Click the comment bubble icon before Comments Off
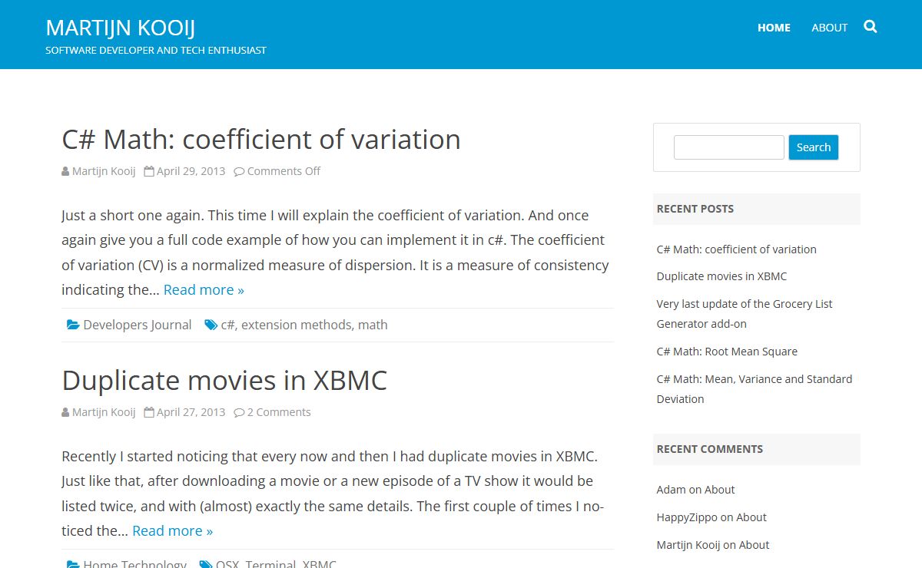The width and height of the screenshot is (922, 568). pos(239,171)
